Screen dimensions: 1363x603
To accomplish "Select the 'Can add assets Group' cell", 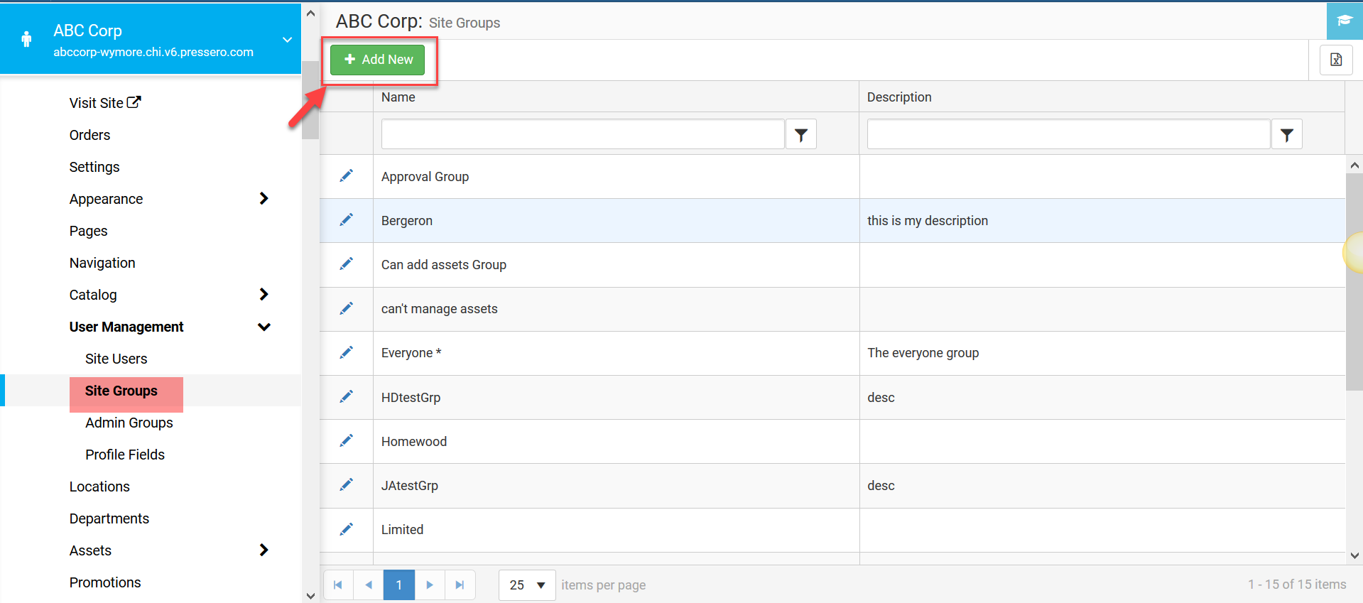I will [616, 265].
